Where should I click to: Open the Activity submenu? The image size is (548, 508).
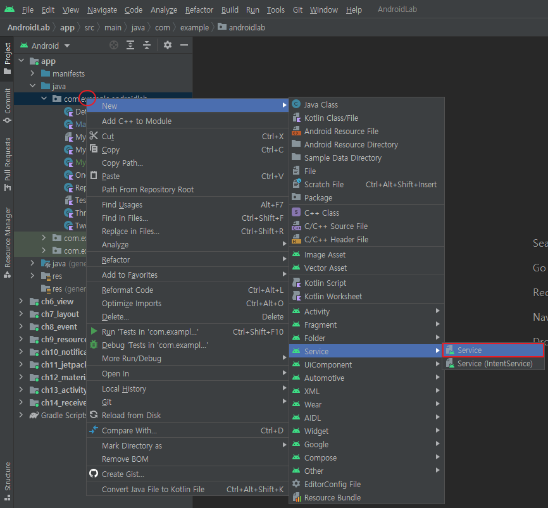coord(366,311)
